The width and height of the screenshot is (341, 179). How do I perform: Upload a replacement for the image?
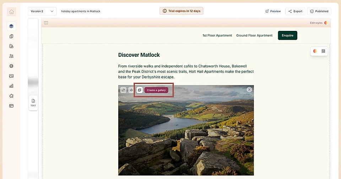click(x=131, y=90)
